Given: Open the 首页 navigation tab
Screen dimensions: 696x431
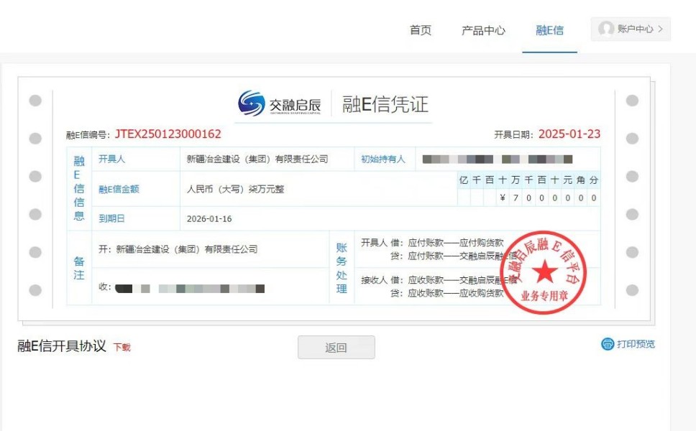Looking at the screenshot, I should coord(421,30).
